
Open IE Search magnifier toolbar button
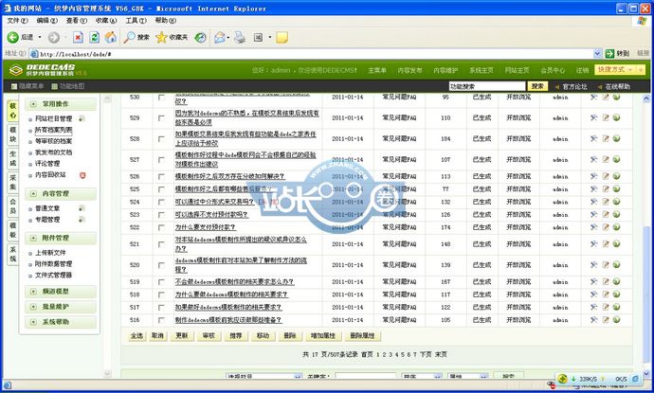point(136,38)
